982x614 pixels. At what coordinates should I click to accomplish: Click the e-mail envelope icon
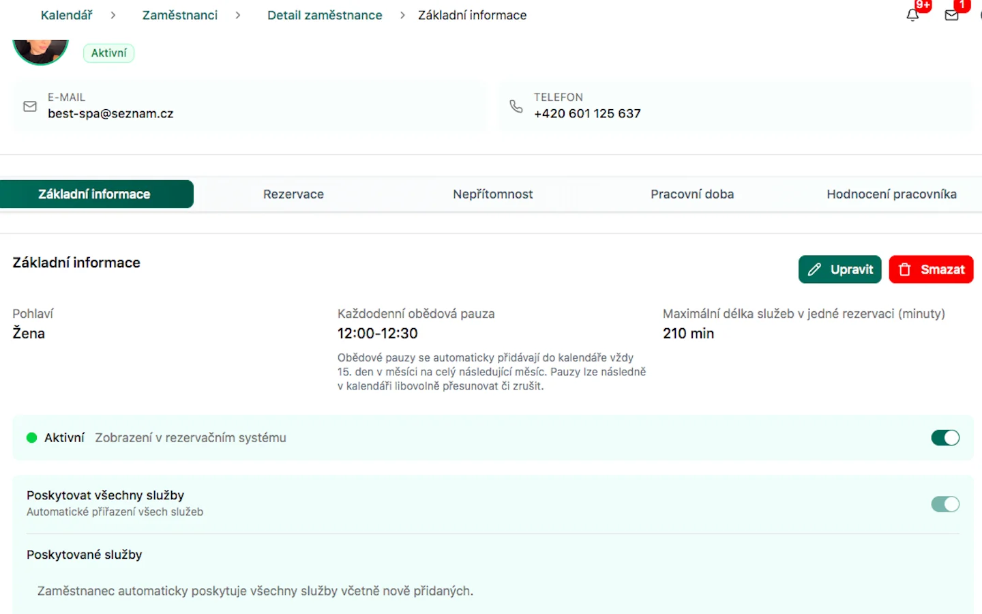(30, 106)
